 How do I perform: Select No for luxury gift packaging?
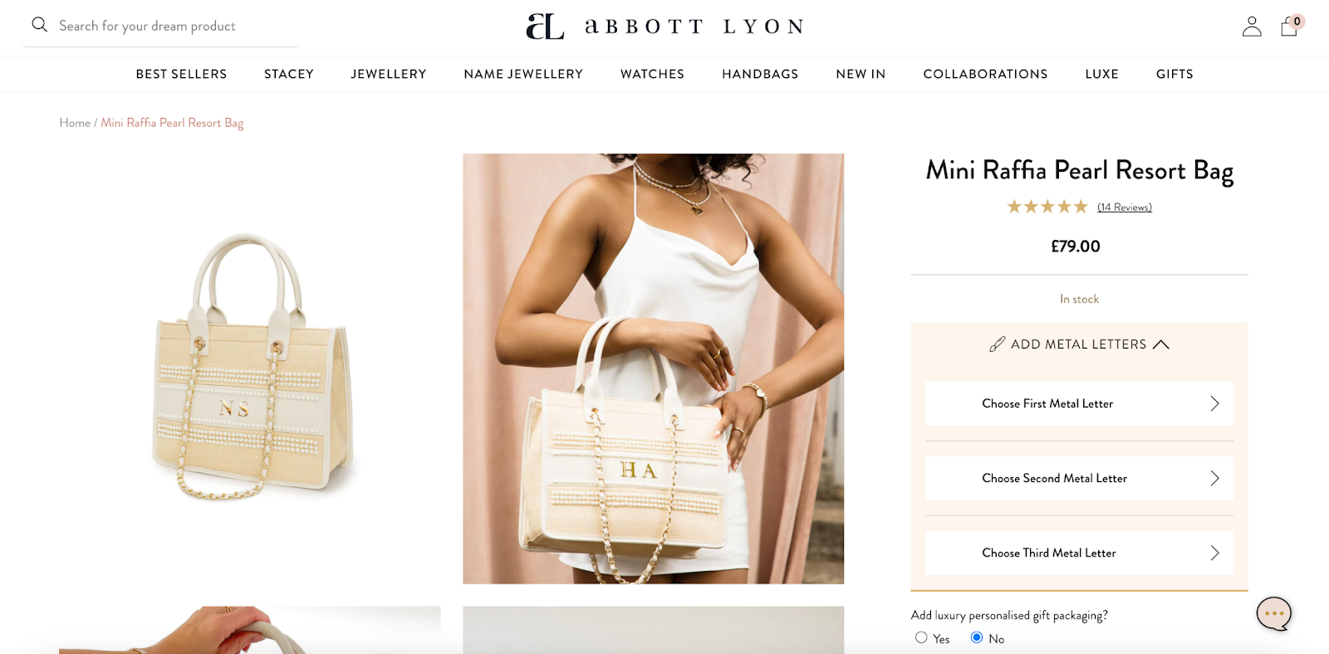click(x=977, y=637)
